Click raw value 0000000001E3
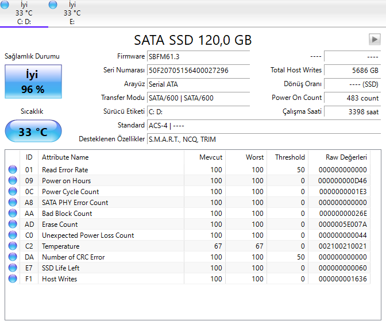This screenshot has width=386, height=325. point(343,192)
